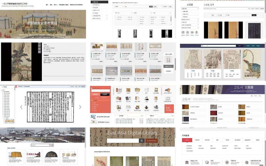Open the 금석문자료 category icon

156,107
